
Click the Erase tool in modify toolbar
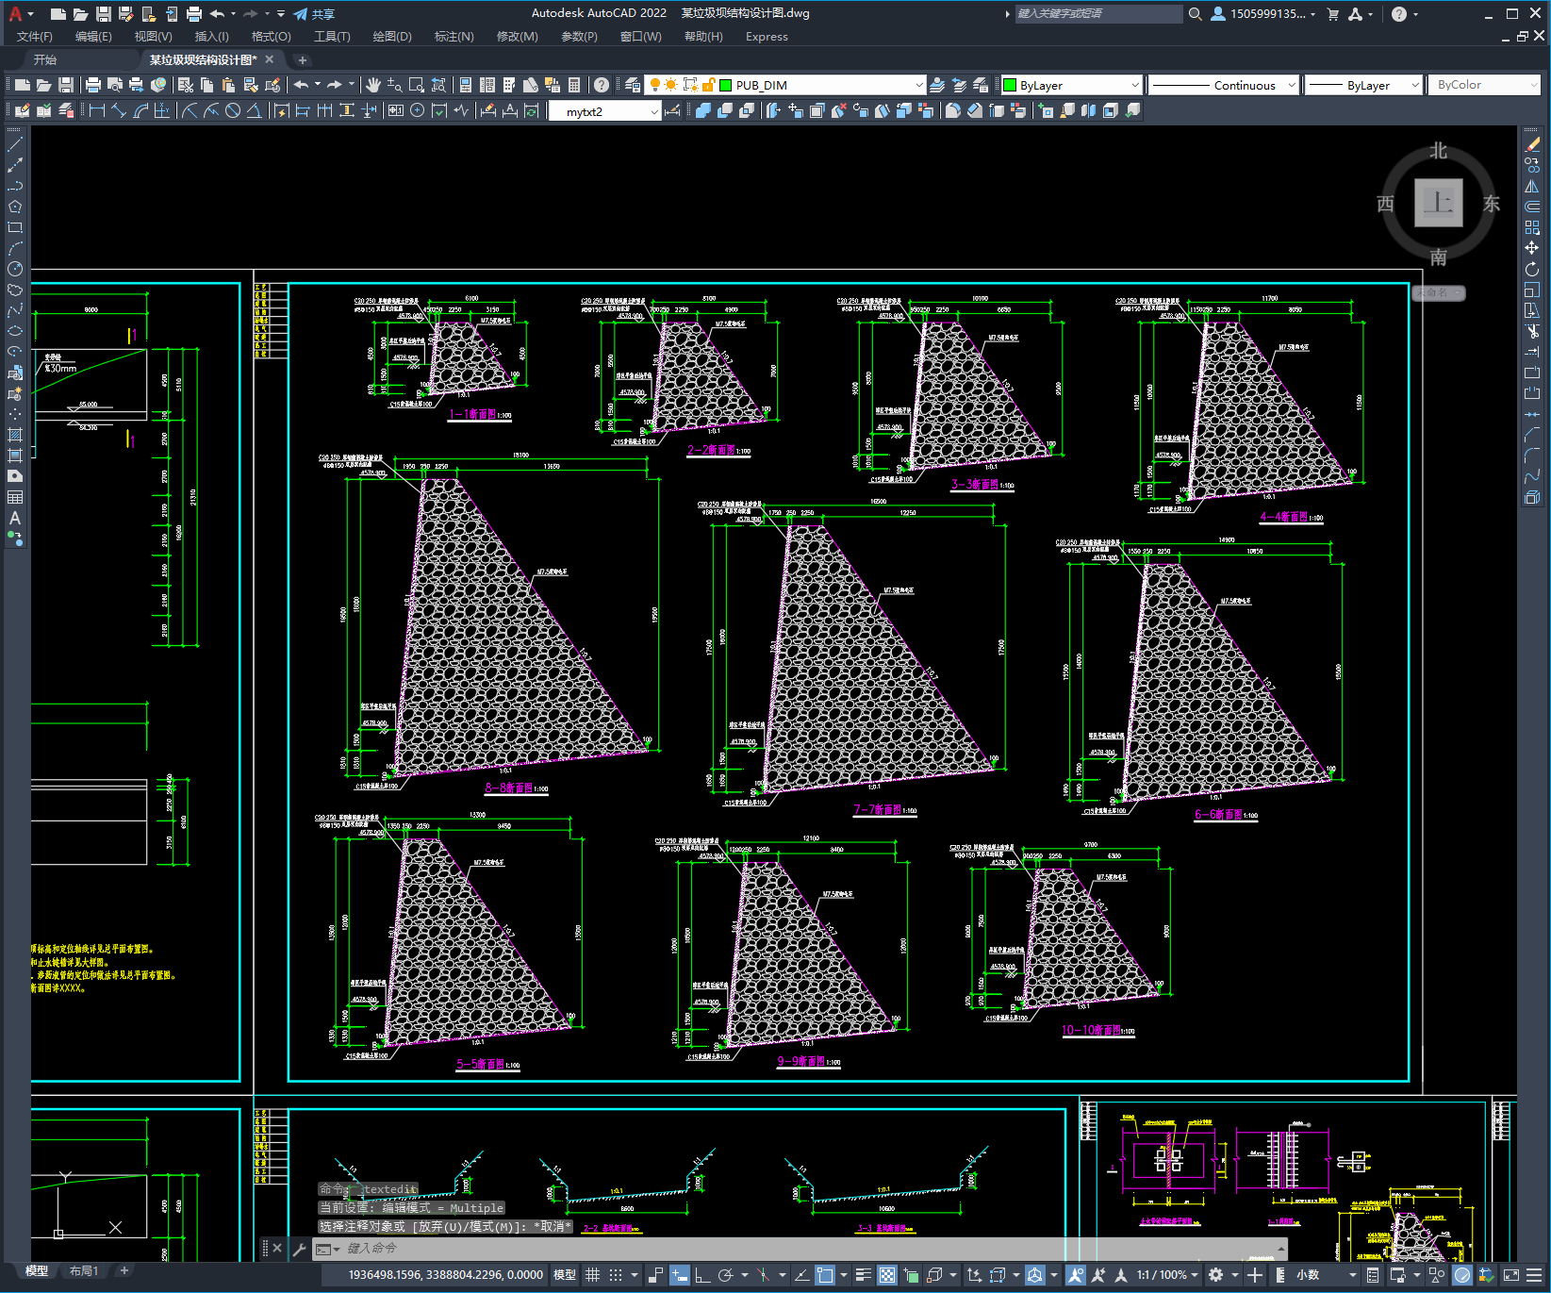pos(1532,144)
